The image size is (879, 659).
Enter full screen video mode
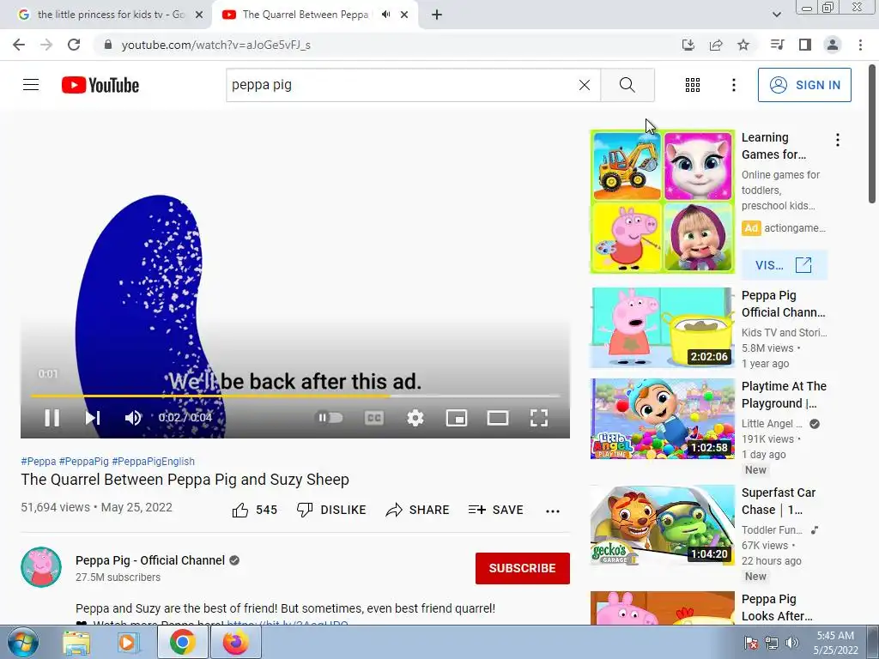coord(539,418)
